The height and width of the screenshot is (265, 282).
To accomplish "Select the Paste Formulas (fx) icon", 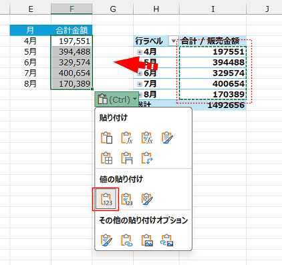I will pyautogui.click(x=127, y=138).
